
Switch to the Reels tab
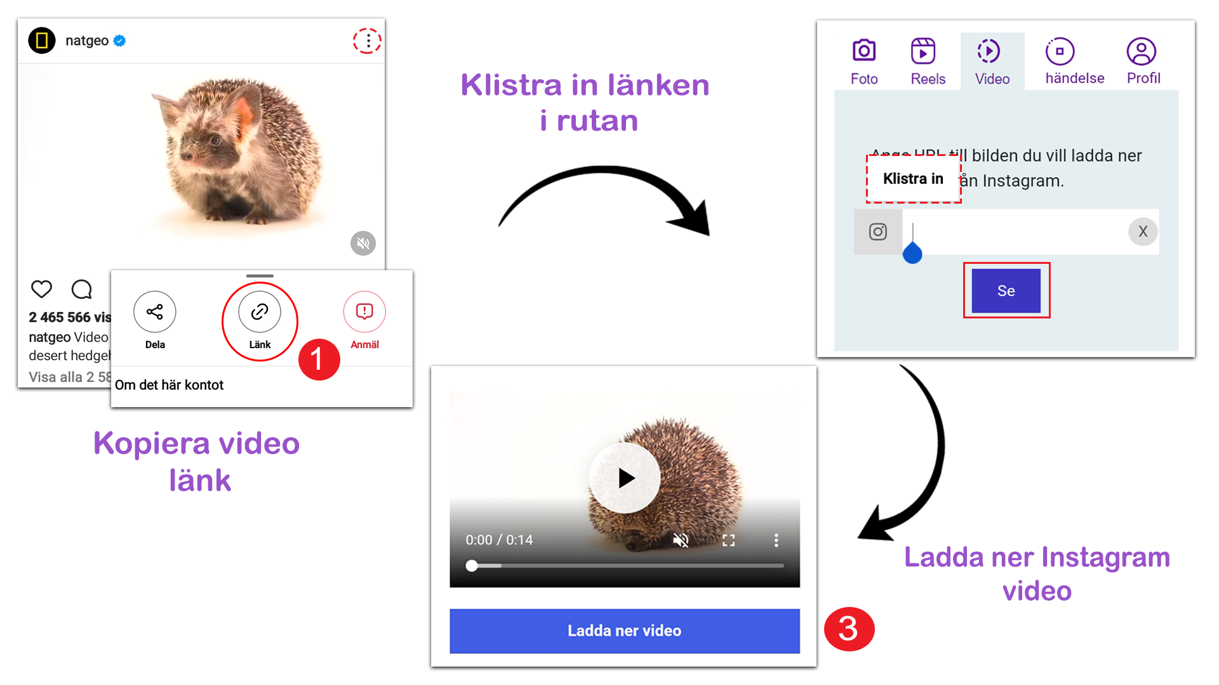pyautogui.click(x=928, y=62)
